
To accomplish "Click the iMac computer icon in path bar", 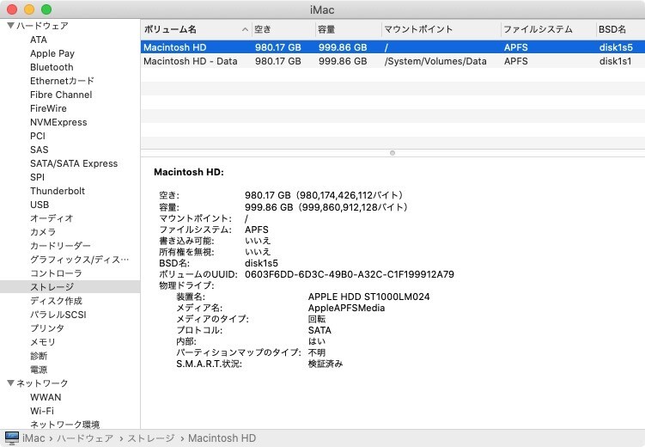I will 12,438.
